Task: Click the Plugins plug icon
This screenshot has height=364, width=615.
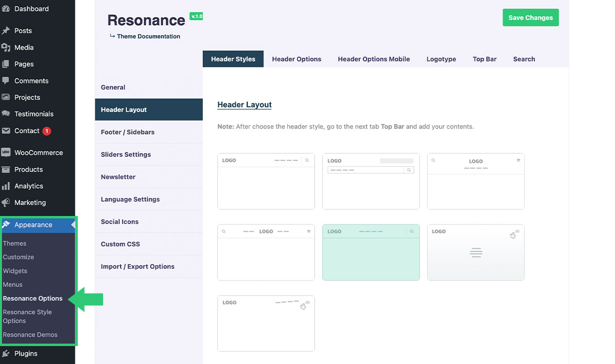Action: click(6, 353)
